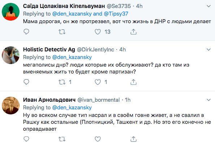Open Holistic Detectiv Ag's profile name
Image resolution: width=215 pixels, height=143 pixels.
click(49, 50)
